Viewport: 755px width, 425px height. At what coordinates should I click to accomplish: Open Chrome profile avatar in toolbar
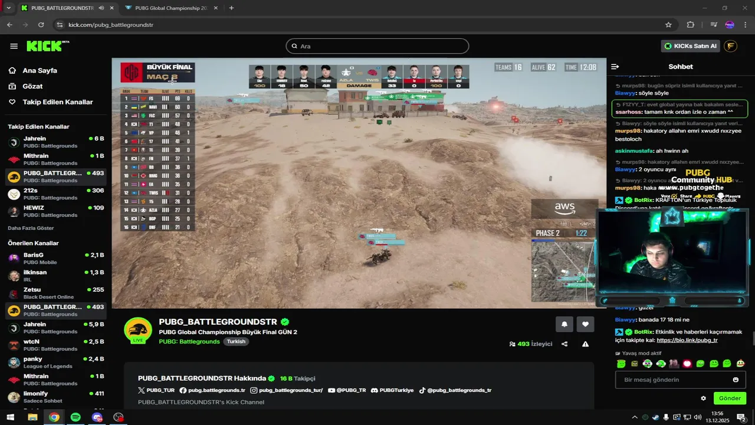[730, 25]
